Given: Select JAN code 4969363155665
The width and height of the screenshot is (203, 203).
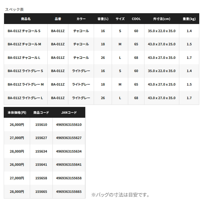Looking at the screenshot, I should [69, 191].
